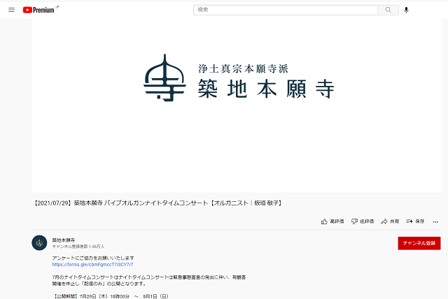Like the video with thumbs-up button

332,221
